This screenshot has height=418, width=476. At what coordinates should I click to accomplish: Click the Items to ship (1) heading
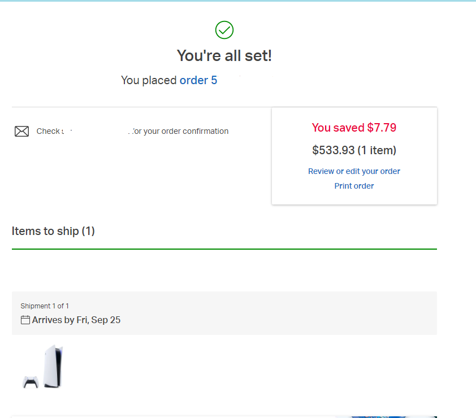53,231
